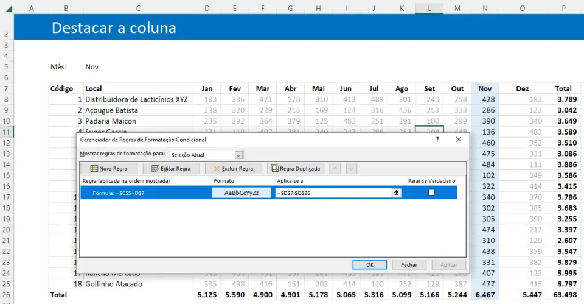This screenshot has width=584, height=304.
Task: Click the Código header cell
Action: [x=66, y=88]
